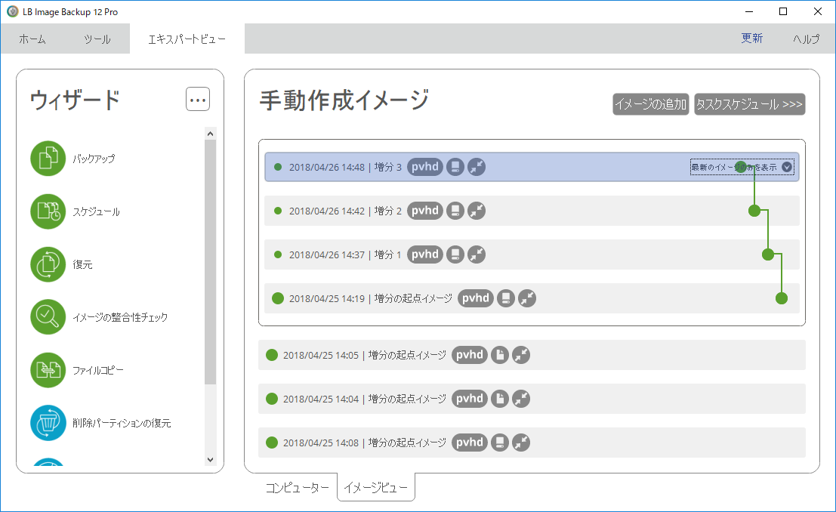This screenshot has height=512, width=836.
Task: Click the wizard list scrollbar down arrow
Action: [210, 459]
